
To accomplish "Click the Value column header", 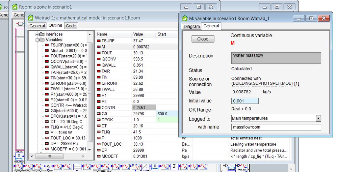I will tap(143, 34).
